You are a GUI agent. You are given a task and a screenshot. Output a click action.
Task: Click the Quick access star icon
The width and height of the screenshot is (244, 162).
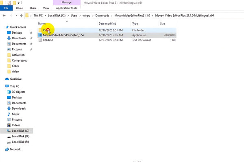point(7,27)
